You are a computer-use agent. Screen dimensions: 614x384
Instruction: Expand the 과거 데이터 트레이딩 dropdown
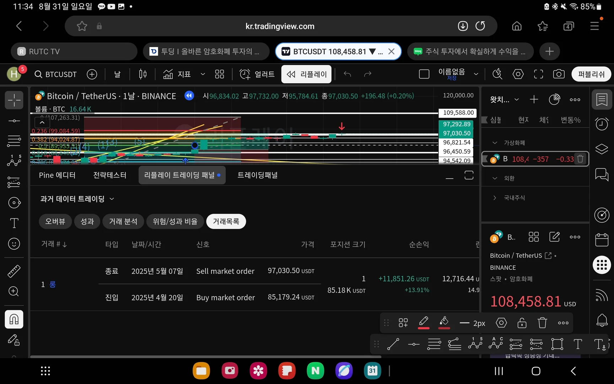(x=77, y=199)
